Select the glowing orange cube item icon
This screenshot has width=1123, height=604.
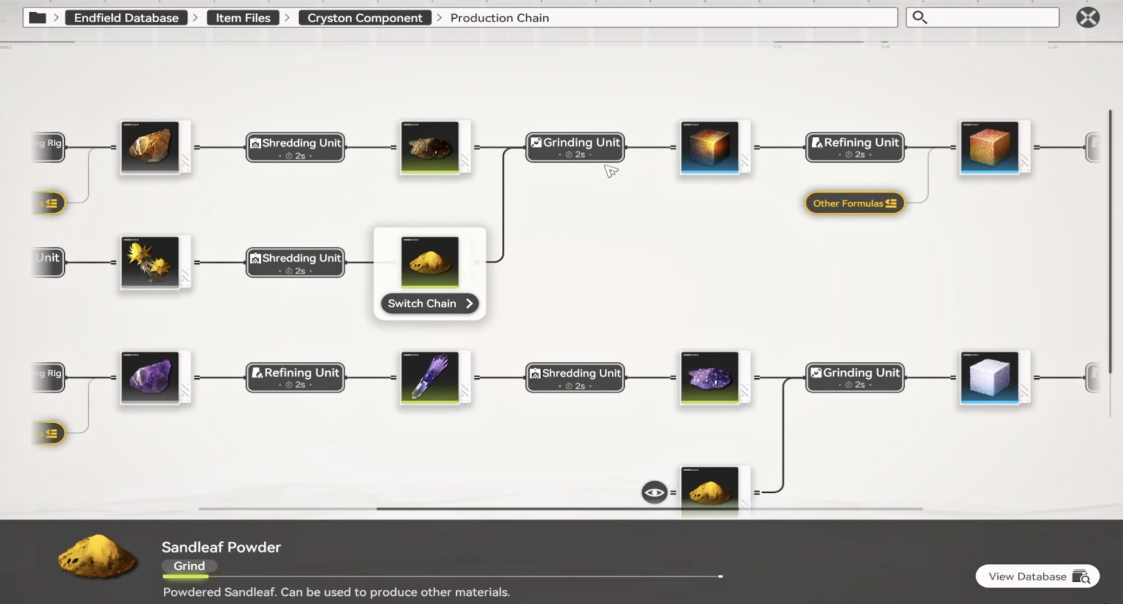point(709,147)
